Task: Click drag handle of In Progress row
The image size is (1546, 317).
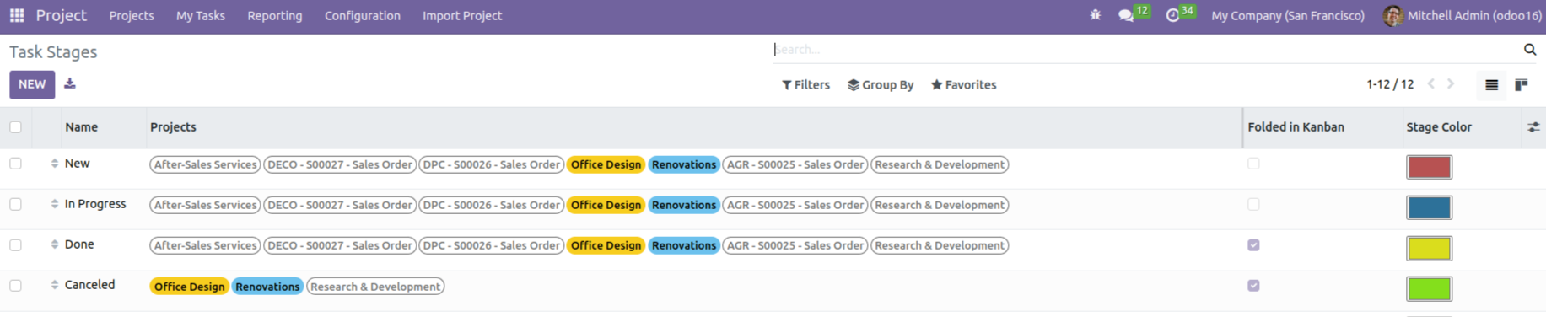Action: pos(55,204)
